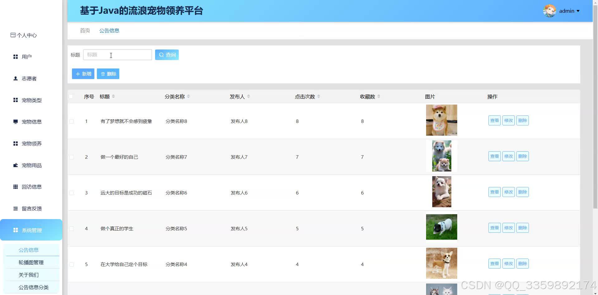The width and height of the screenshot is (598, 295).
Task: Click the 宠物用品 icon in sidebar
Action: (x=15, y=165)
